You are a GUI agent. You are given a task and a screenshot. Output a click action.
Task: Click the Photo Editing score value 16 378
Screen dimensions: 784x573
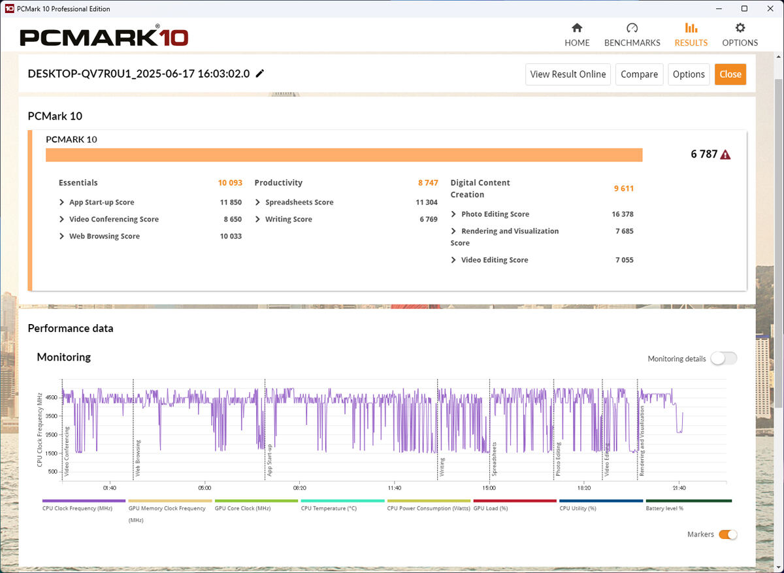[x=623, y=214]
